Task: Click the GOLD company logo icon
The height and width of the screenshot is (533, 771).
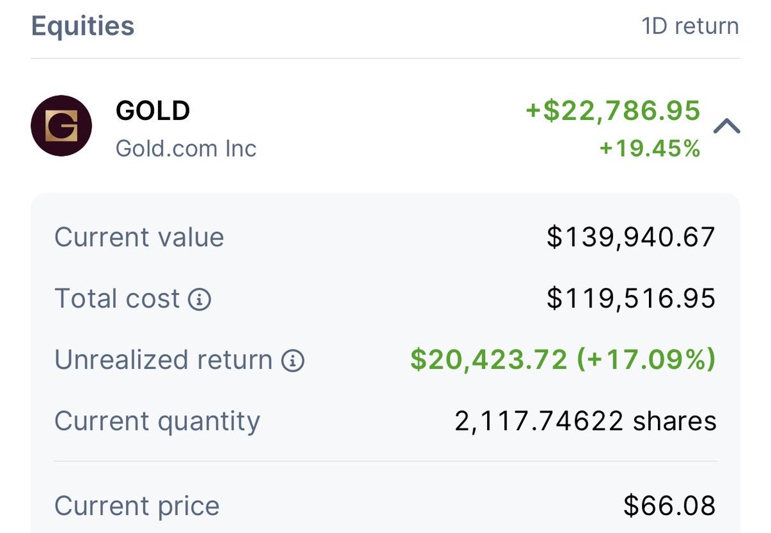Action: pyautogui.click(x=62, y=126)
